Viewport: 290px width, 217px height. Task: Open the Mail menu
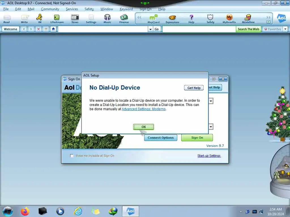31,9
